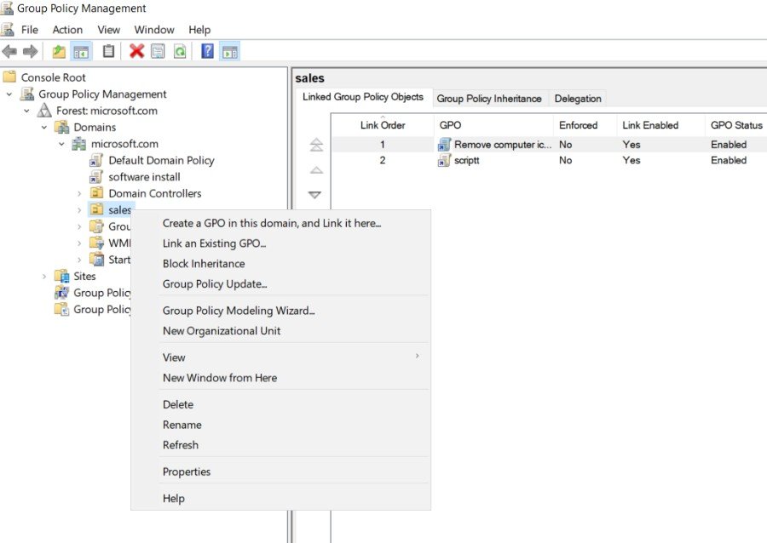Expand the Sites tree node
This screenshot has height=543, width=767.
(44, 277)
